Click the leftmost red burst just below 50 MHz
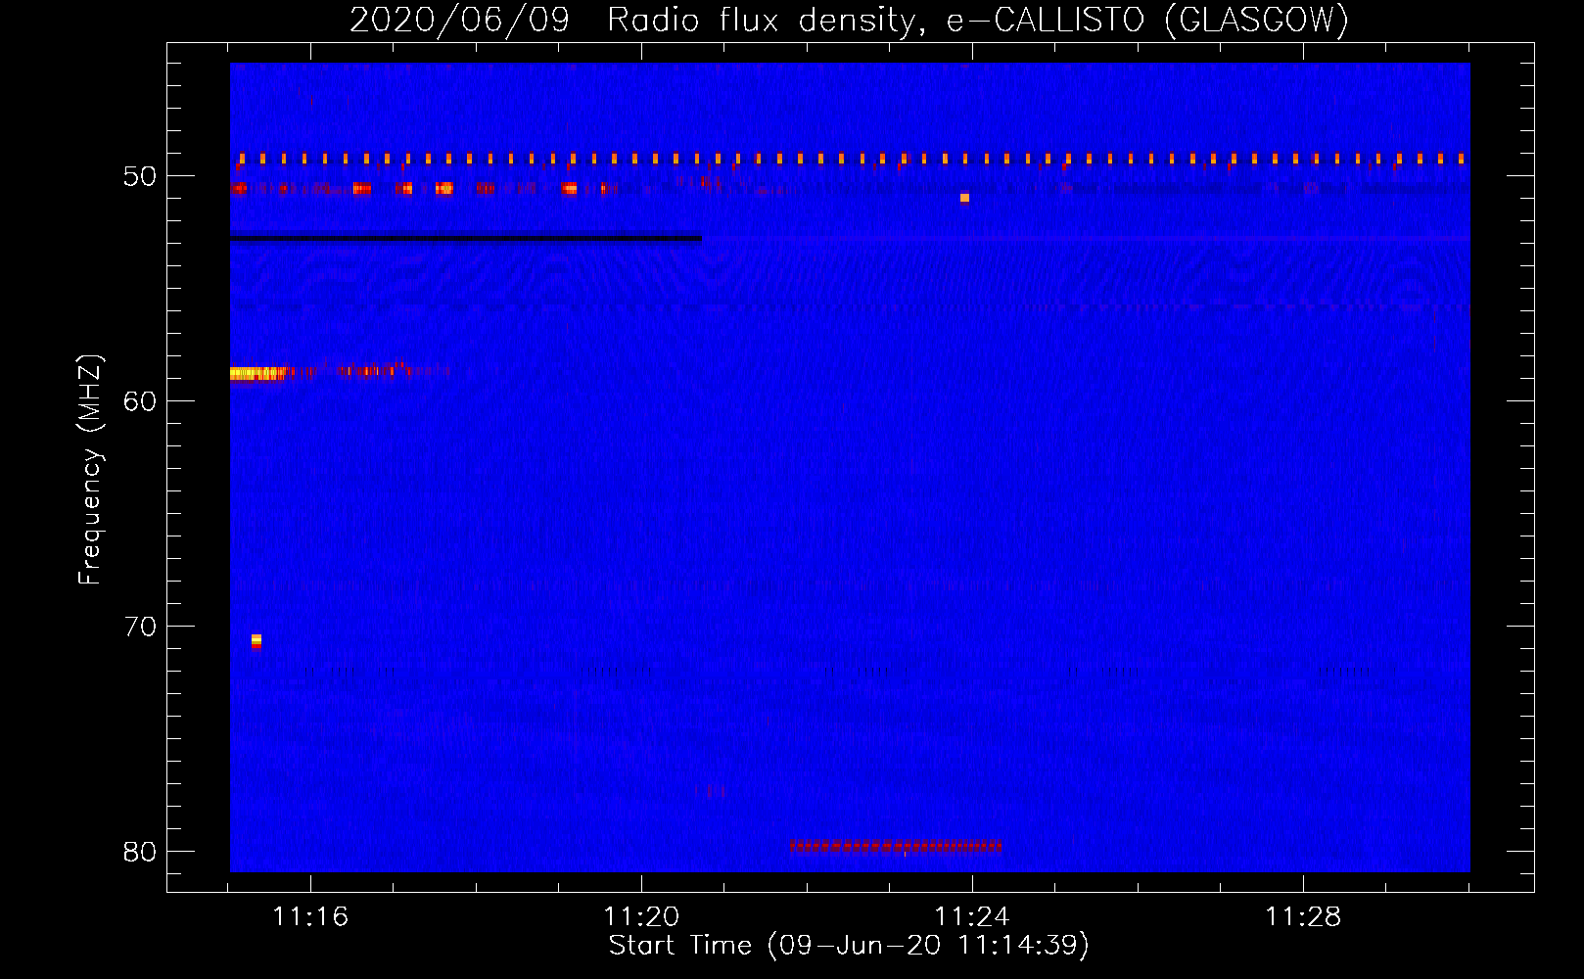Image resolution: width=1584 pixels, height=979 pixels. 239,188
